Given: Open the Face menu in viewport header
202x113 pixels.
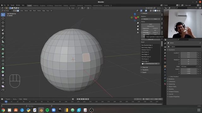Looking at the screenshot, I should (48, 11).
